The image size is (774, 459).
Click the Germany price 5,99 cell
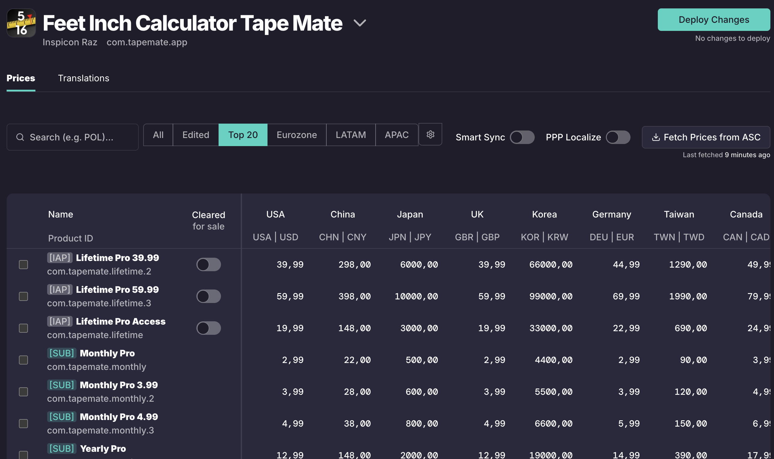tap(629, 423)
